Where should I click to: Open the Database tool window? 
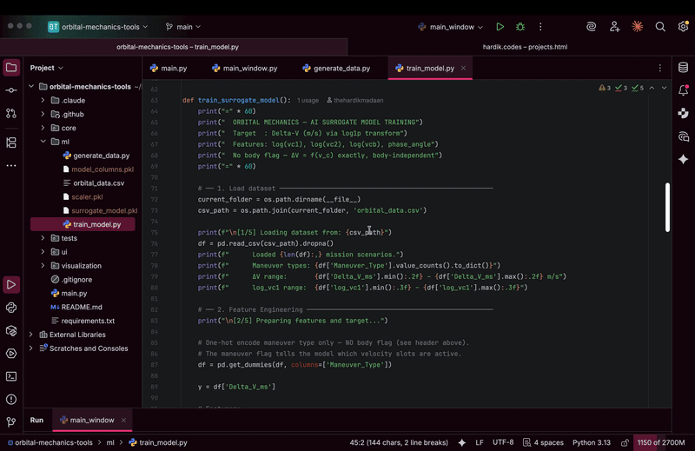pyautogui.click(x=684, y=67)
